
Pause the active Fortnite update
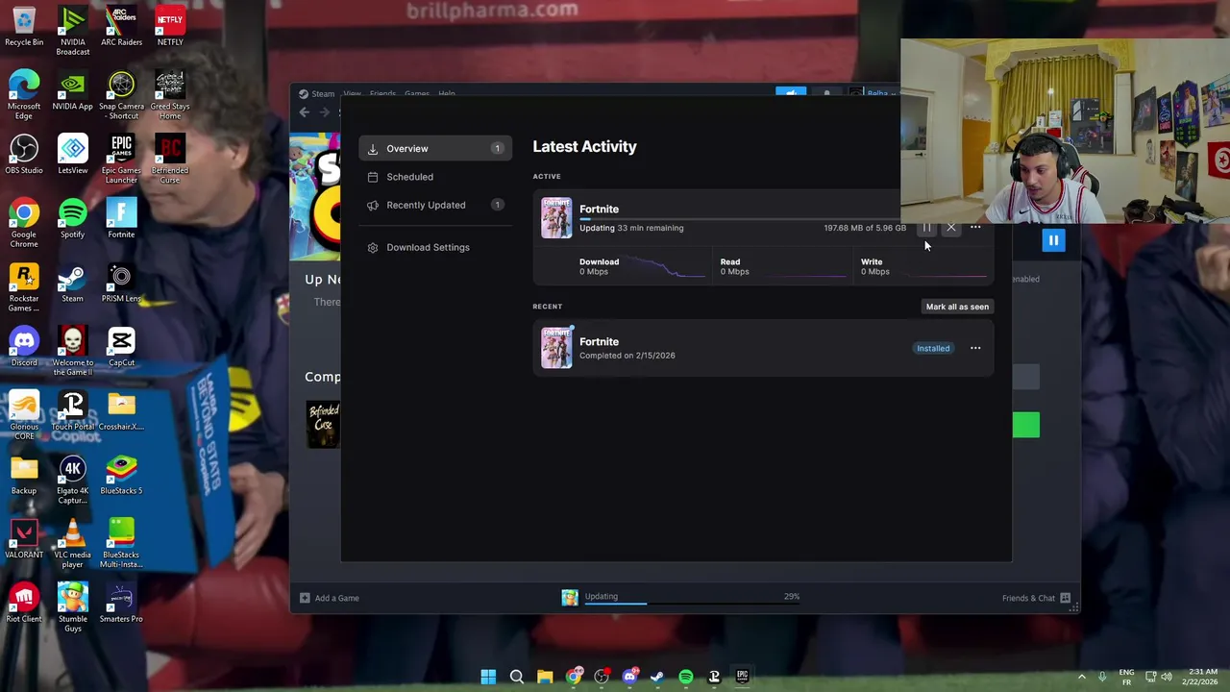click(x=926, y=228)
